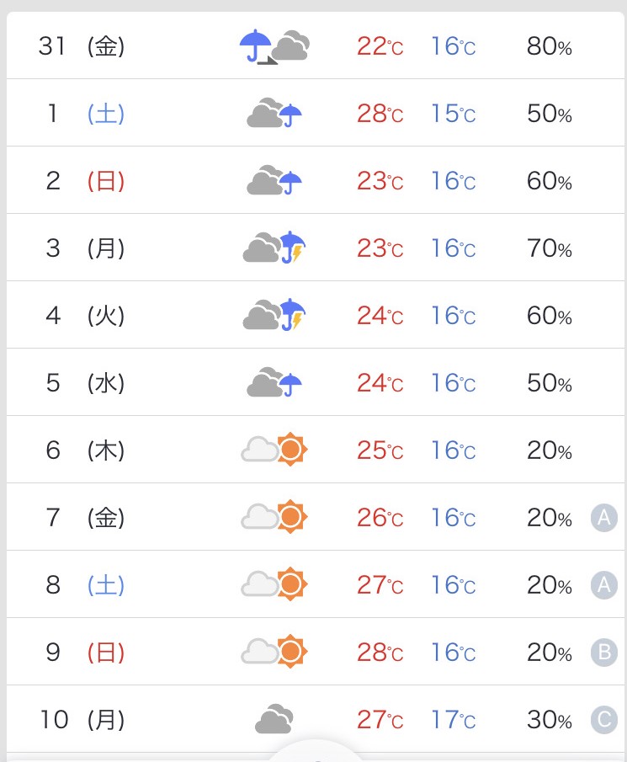Screen dimensions: 627x762
Task: Click the 28°C high temperature on the 1st
Action: click(x=380, y=114)
